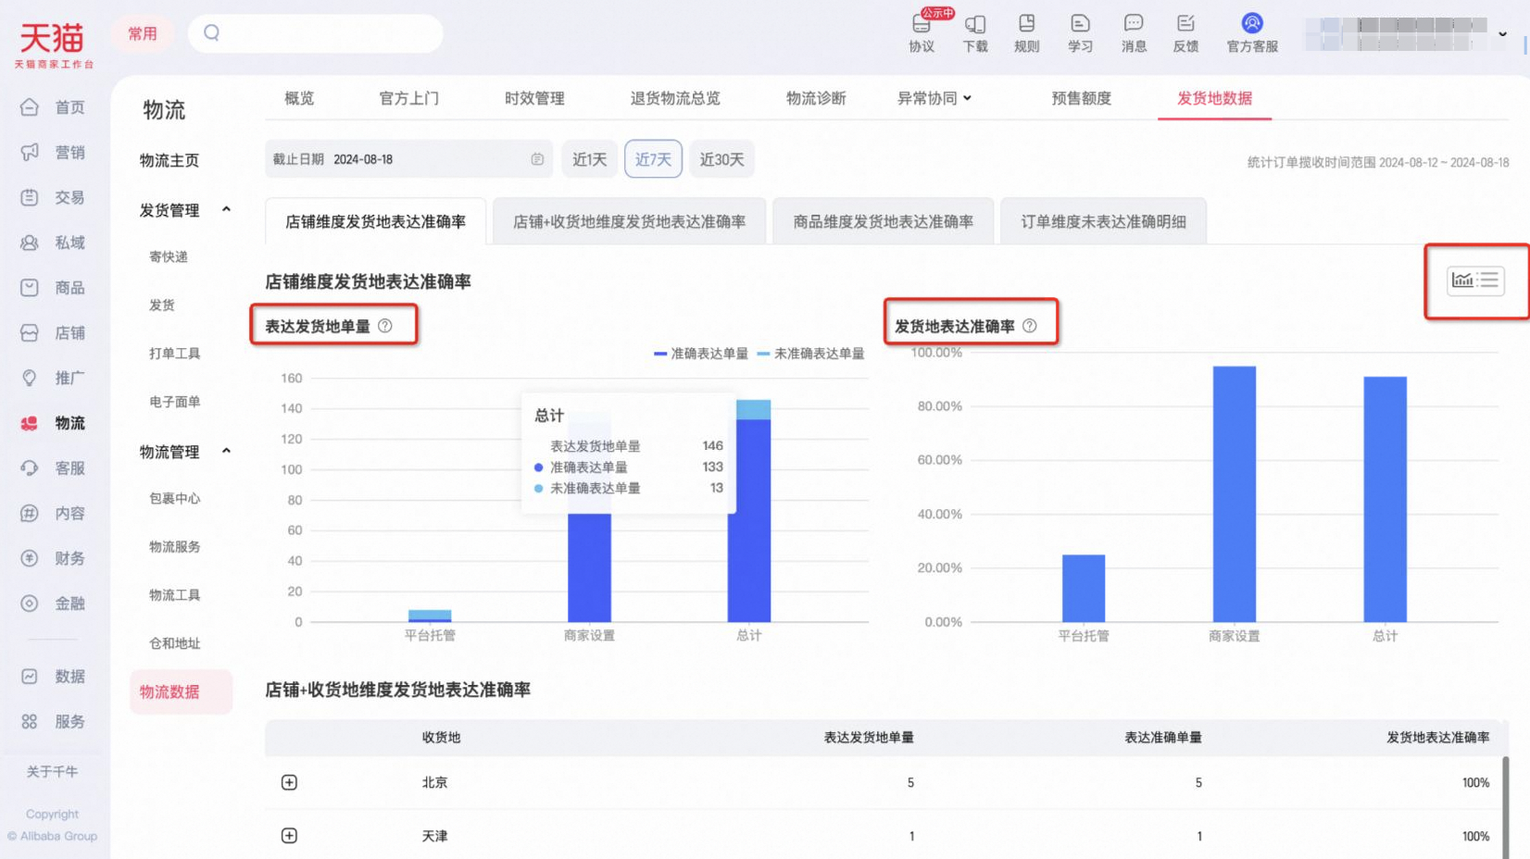Click the 总计 bar in accuracy chart
1530x859 pixels.
coord(1385,499)
